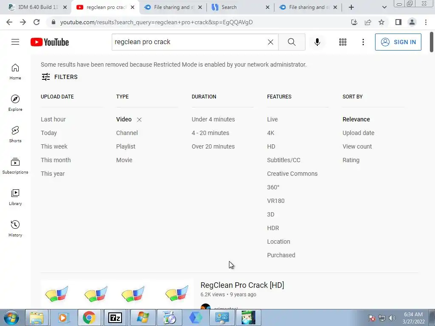Viewport: 435px width, 326px height.
Task: Enable the HDR feature filter
Action: 273,228
